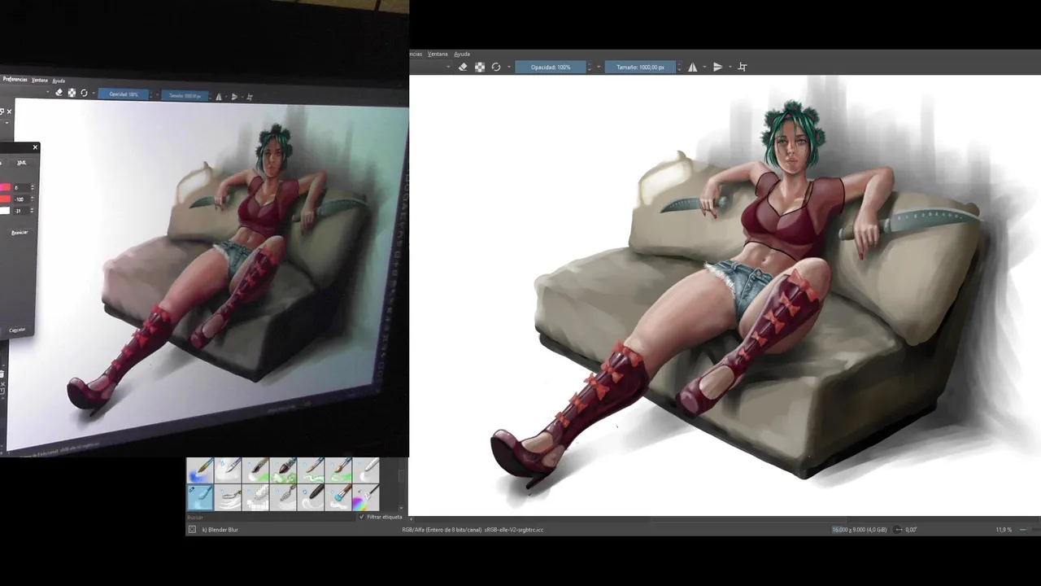The height and width of the screenshot is (586, 1041).
Task: Click the Buscar search field under presets
Action: [x=271, y=517]
